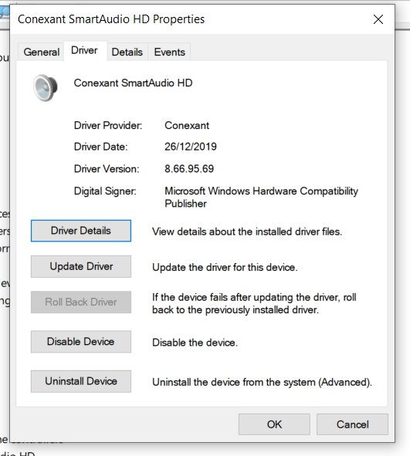
Task: Click the Microsoft Windows Hardware Compatibility Publisher text
Action: pyautogui.click(x=261, y=198)
